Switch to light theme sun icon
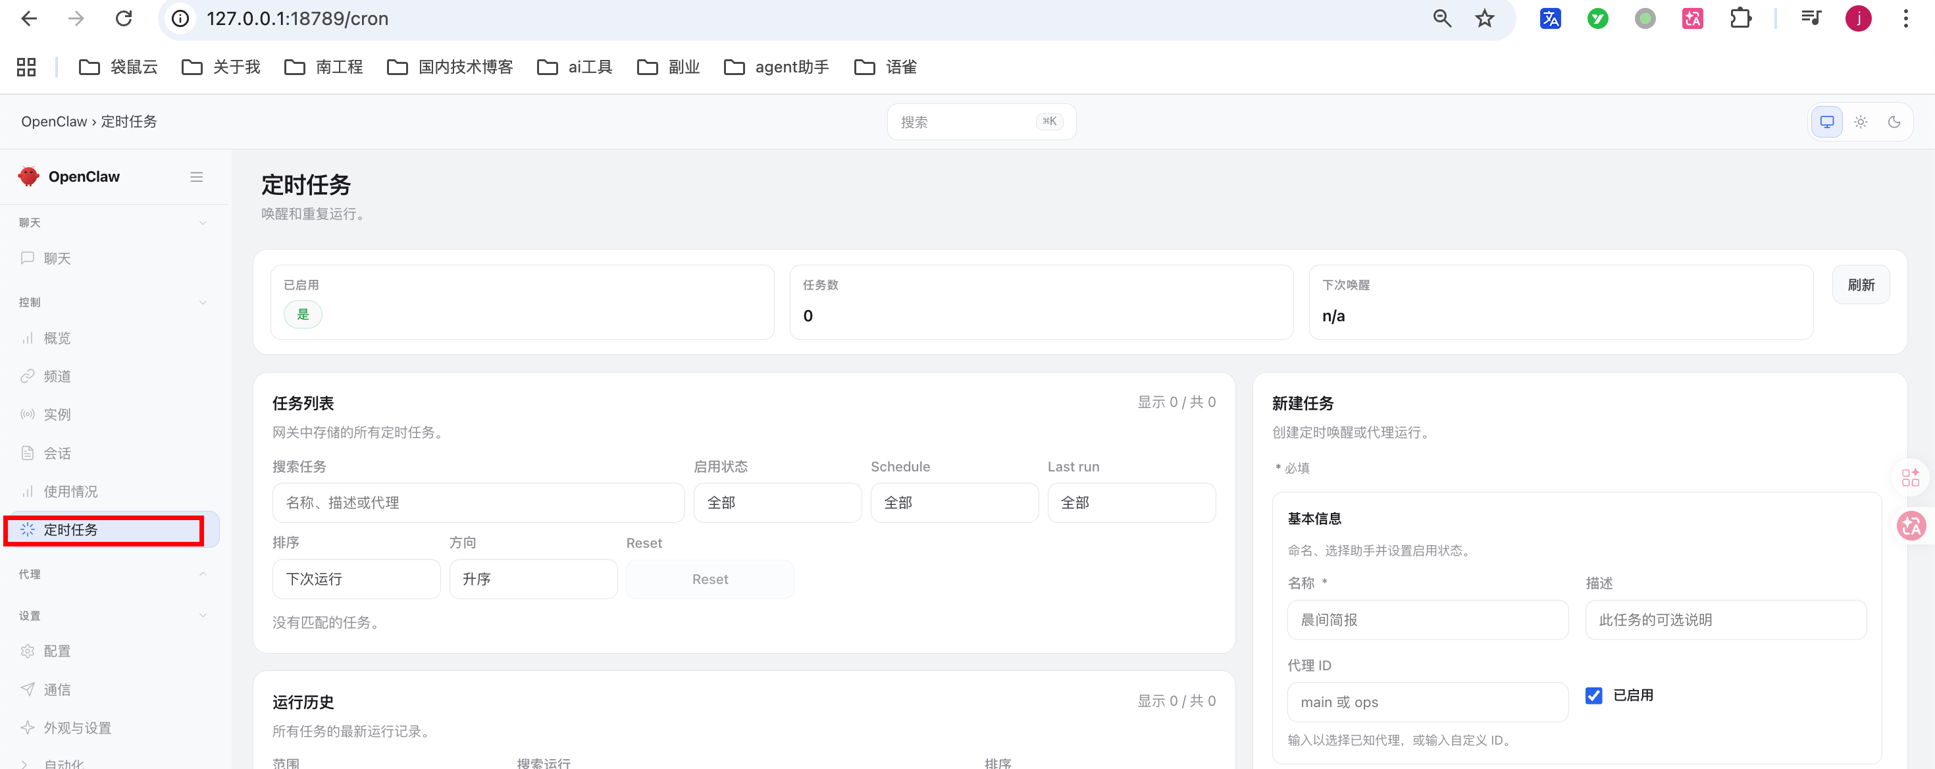The width and height of the screenshot is (1935, 769). tap(1861, 122)
